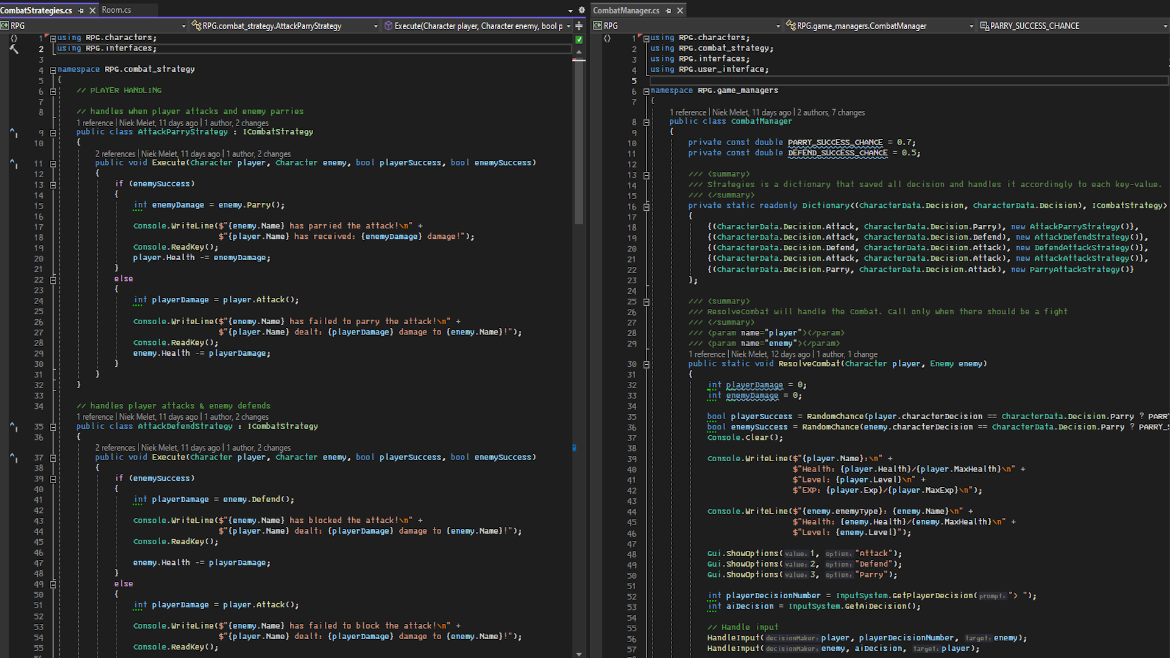Collapse the else block at line 22
Screen dimensions: 1170x658
coord(53,280)
